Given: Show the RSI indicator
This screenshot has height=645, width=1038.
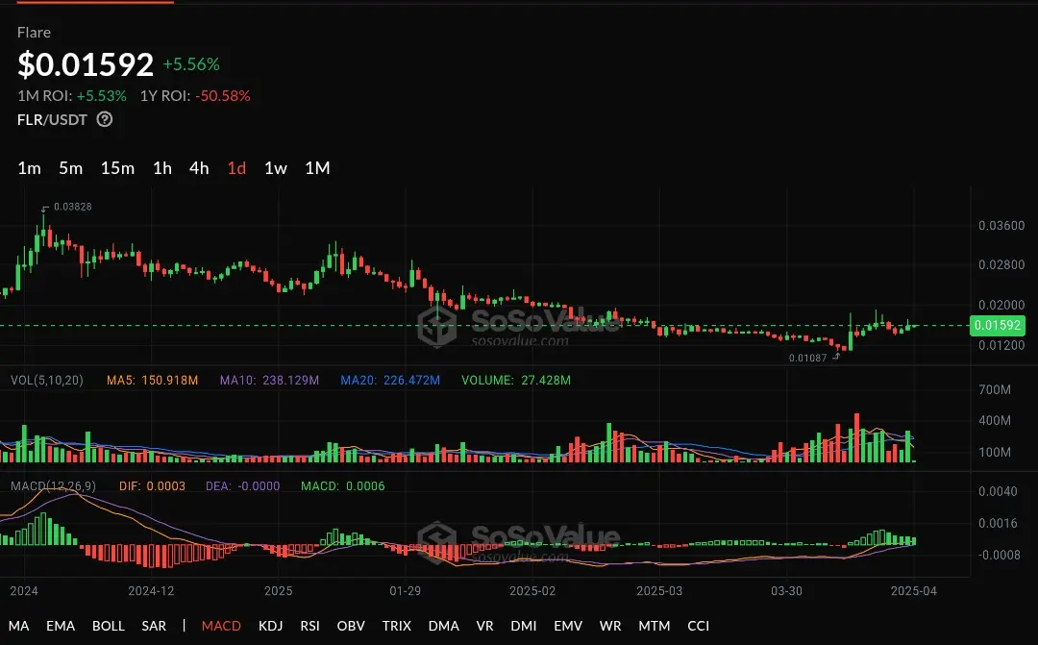Looking at the screenshot, I should coord(309,626).
